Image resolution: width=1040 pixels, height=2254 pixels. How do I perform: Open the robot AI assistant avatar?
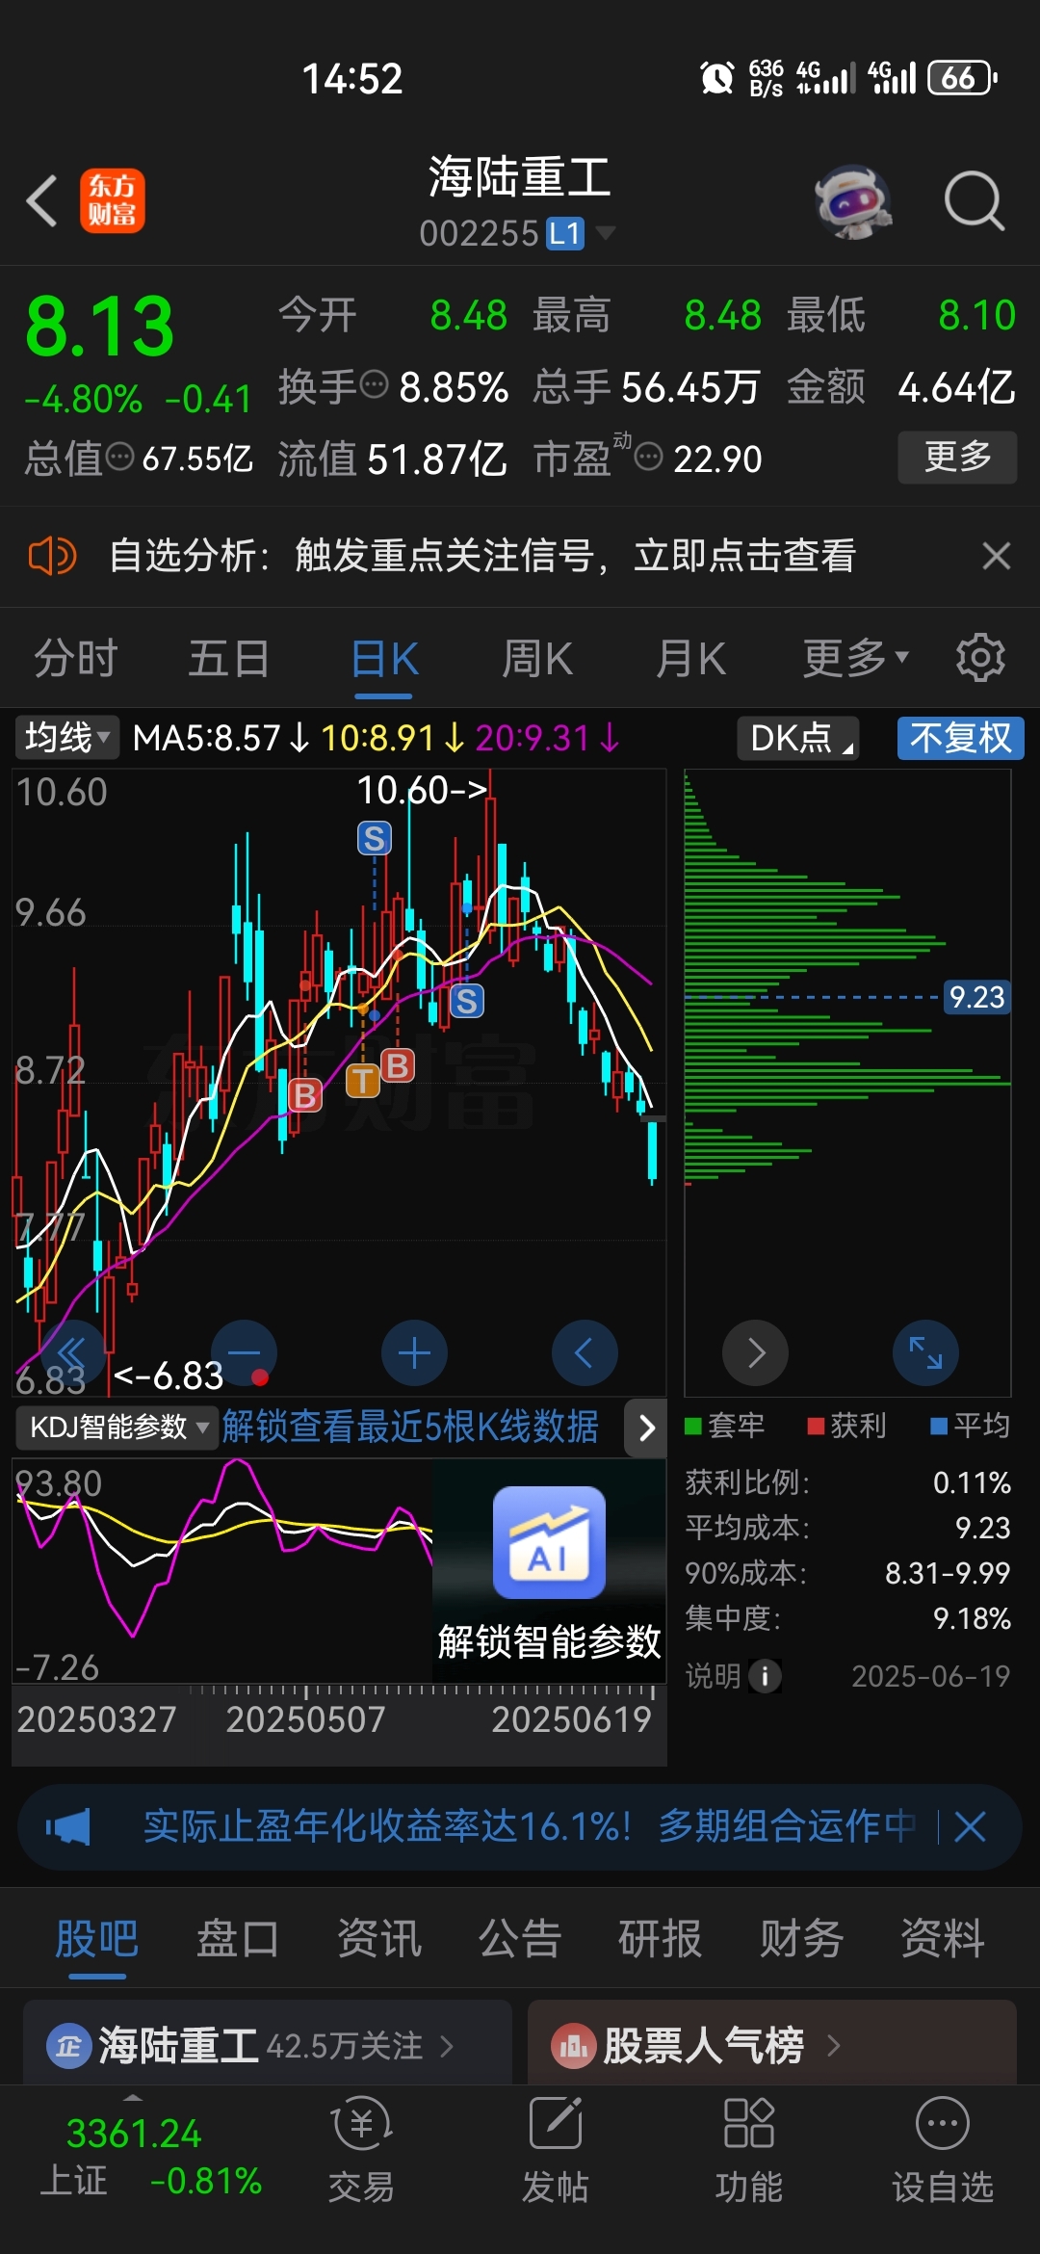(x=853, y=201)
